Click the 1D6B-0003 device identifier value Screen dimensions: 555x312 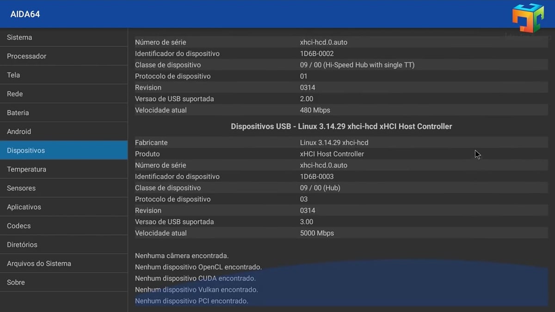pos(317,177)
